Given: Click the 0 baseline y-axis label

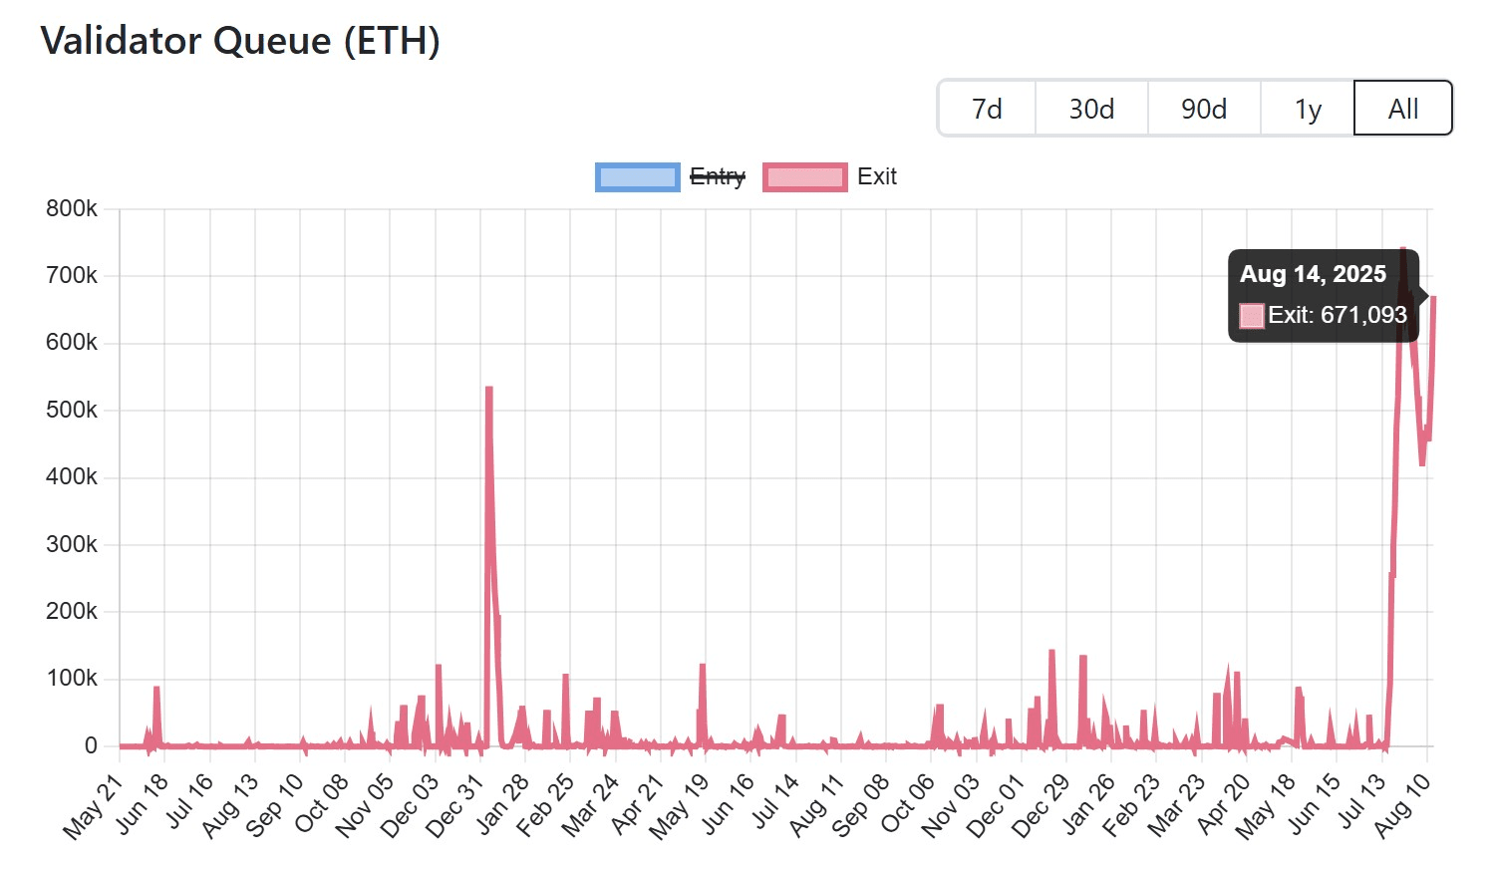Looking at the screenshot, I should [x=89, y=744].
